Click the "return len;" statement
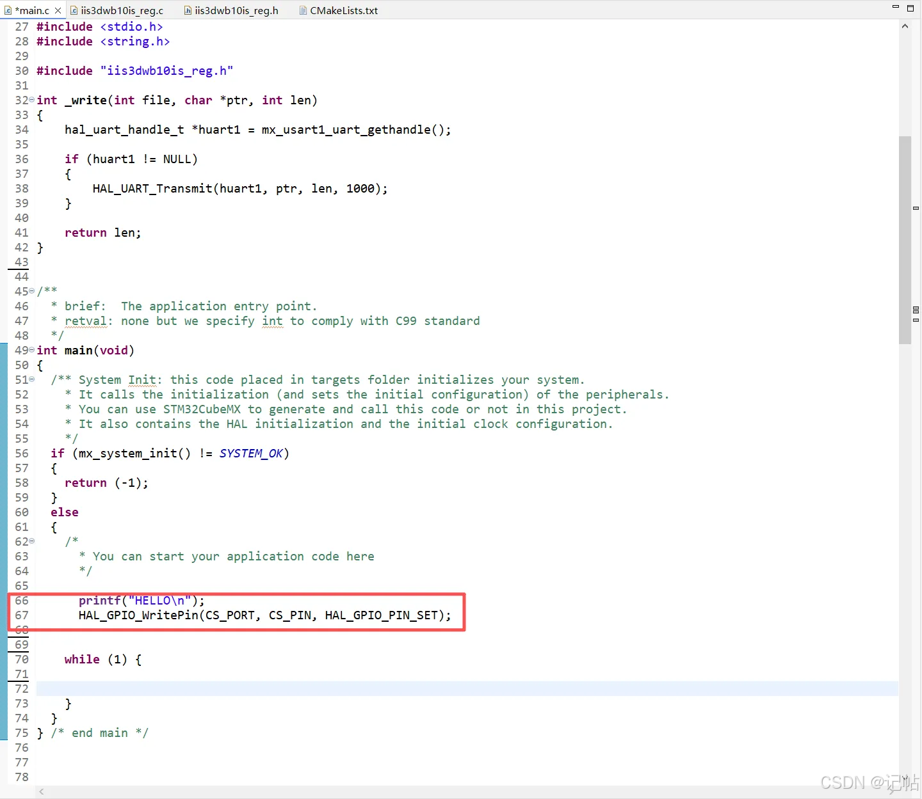922x799 pixels. (103, 233)
